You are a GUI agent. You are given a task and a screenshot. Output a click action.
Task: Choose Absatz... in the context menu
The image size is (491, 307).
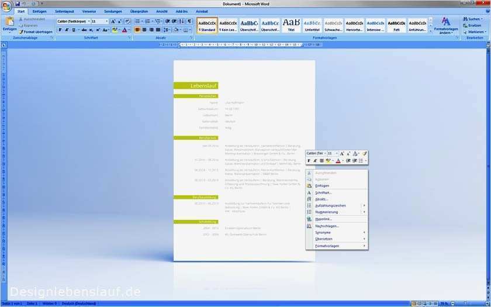pos(337,199)
